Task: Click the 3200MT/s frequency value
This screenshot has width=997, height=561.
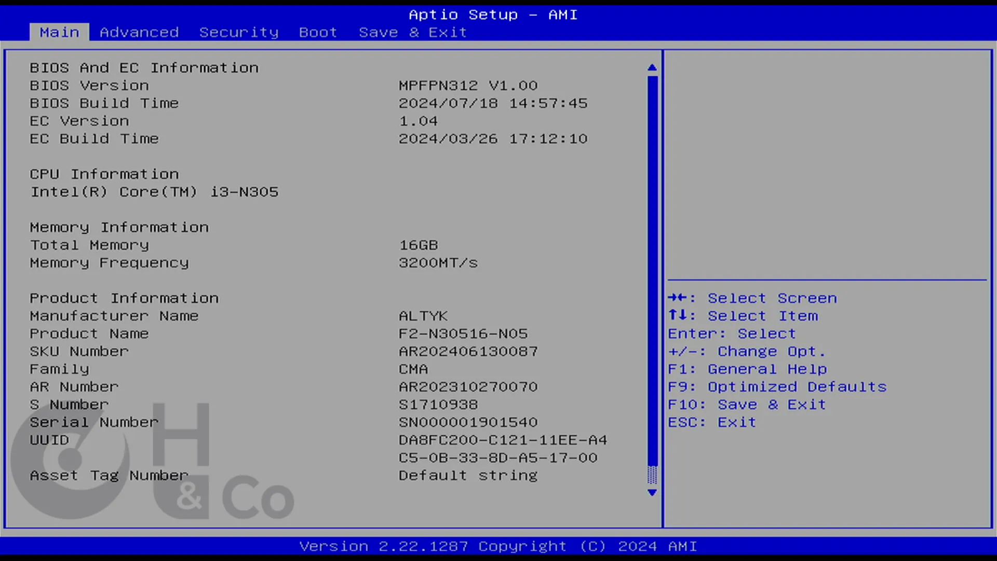Action: click(x=438, y=262)
